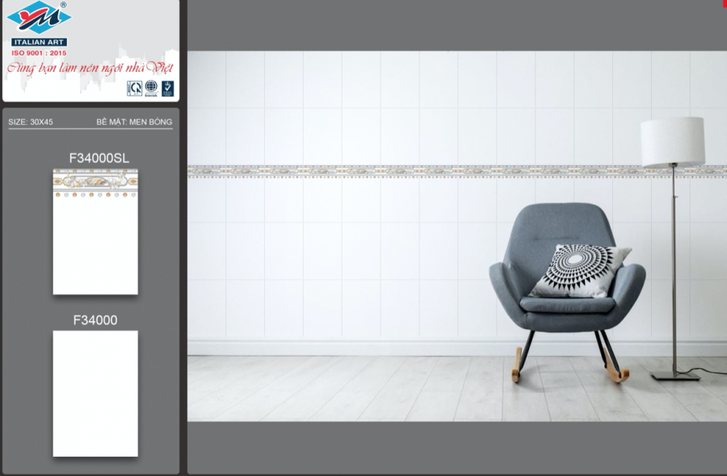Select the BỀ MẶT: MEN BÓNG label
The width and height of the screenshot is (727, 476).
[x=134, y=122]
